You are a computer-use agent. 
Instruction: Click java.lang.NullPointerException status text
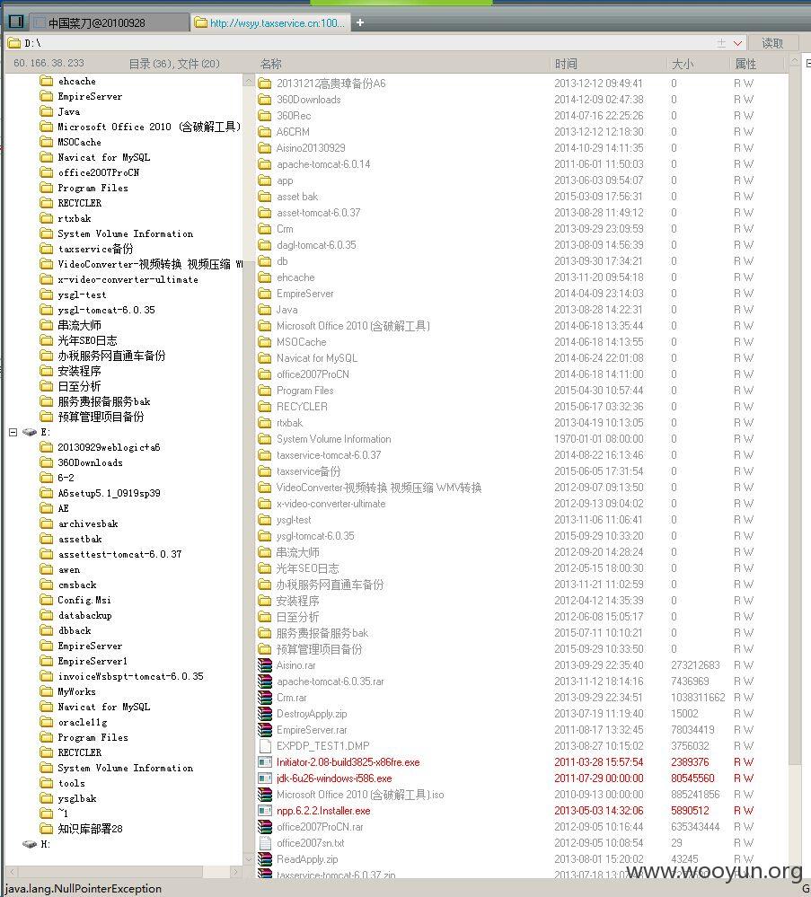tap(84, 888)
